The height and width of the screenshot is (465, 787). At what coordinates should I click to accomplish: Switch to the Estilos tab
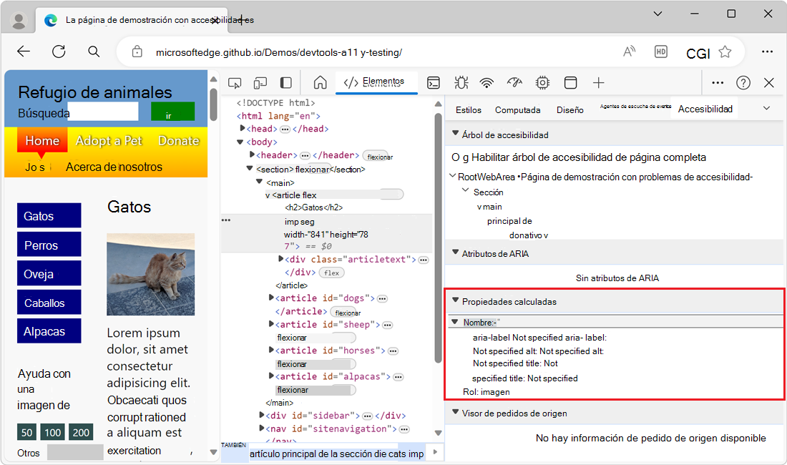[469, 109]
